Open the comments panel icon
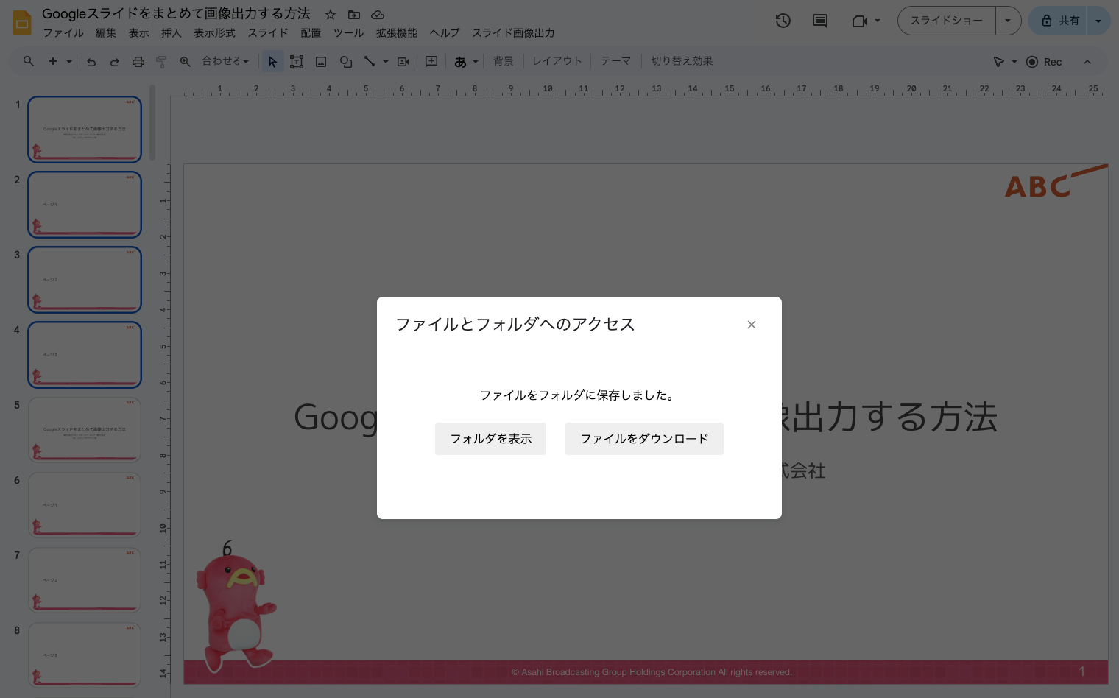 (819, 21)
